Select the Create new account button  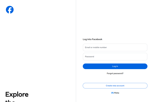coord(115,86)
